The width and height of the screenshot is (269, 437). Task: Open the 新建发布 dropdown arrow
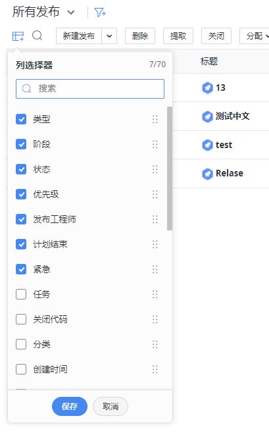pos(109,36)
